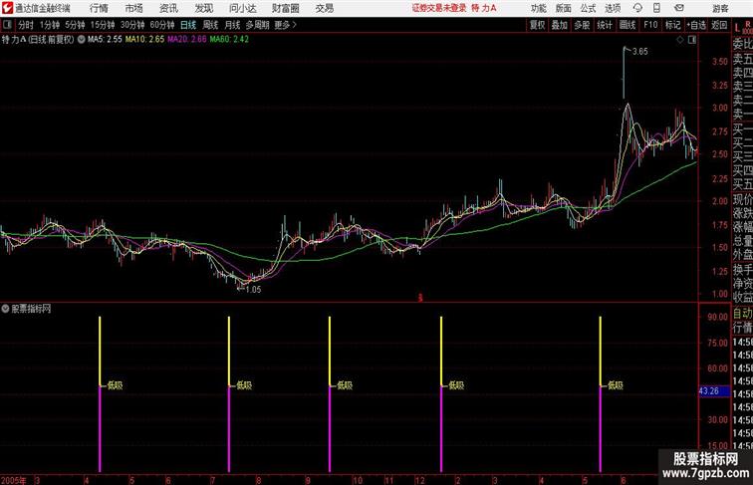Viewport: 753px width, 485px height.
Task: Click the MA60: 2.42 green indicator label
Action: click(229, 40)
